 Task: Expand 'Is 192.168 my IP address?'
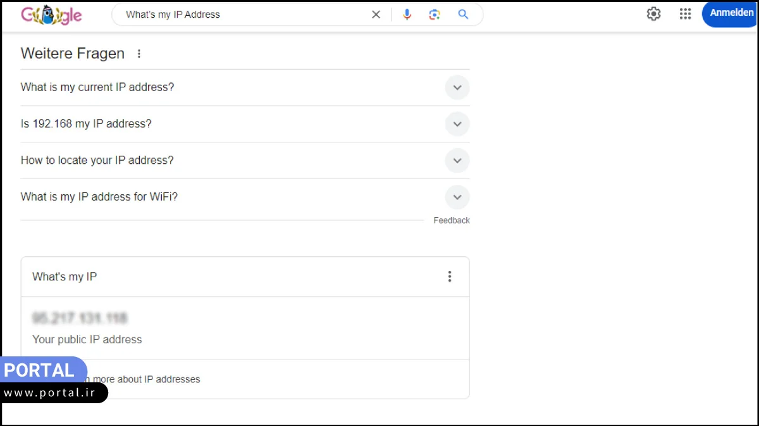[x=457, y=124]
